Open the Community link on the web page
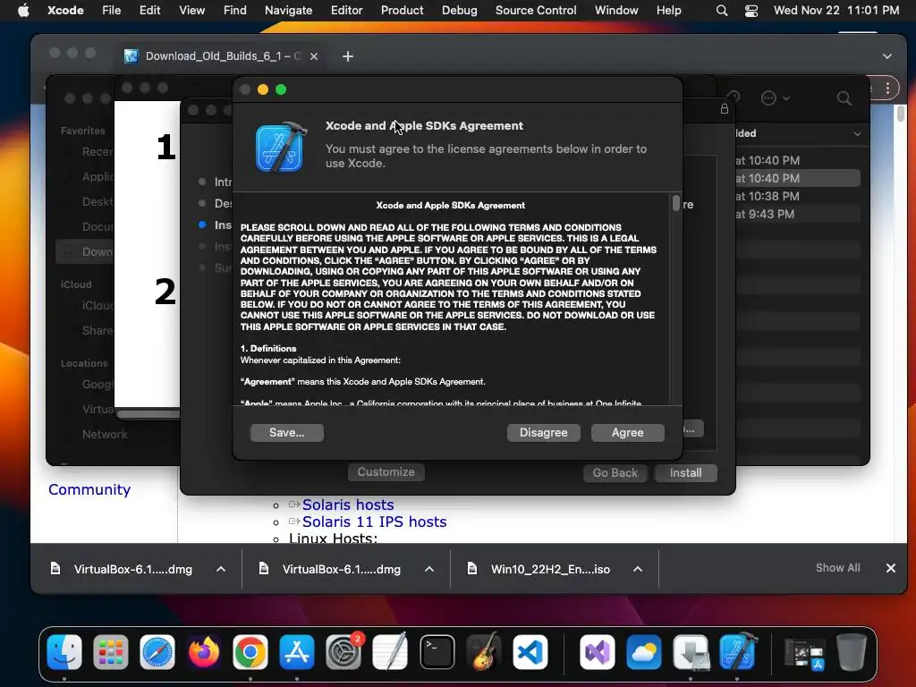The width and height of the screenshot is (916, 687). tap(89, 489)
